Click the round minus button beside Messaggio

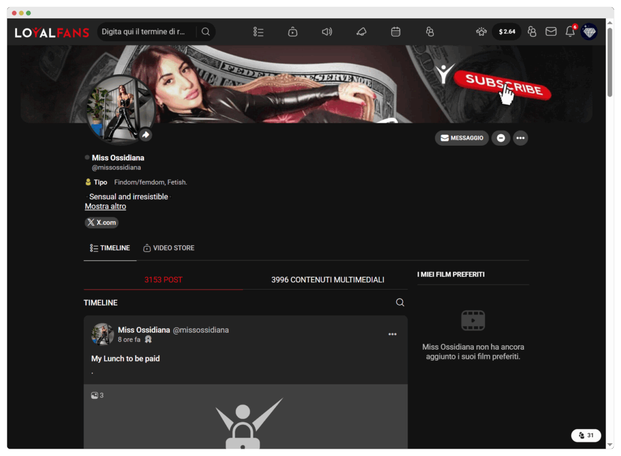point(500,138)
